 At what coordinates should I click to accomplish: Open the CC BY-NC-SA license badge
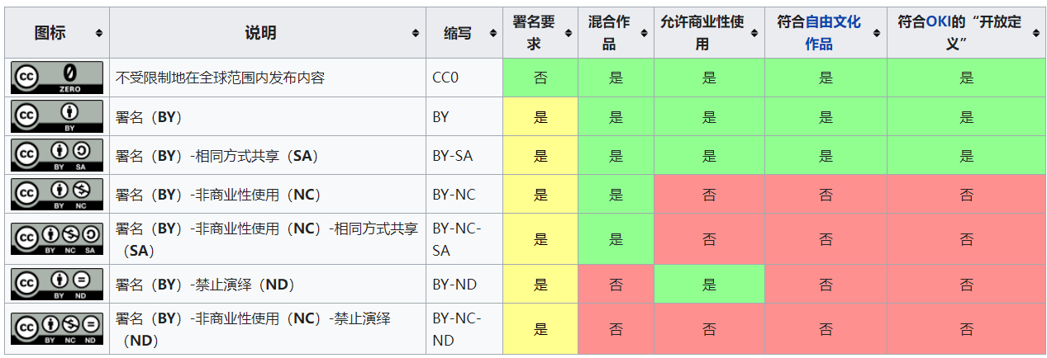pos(57,238)
